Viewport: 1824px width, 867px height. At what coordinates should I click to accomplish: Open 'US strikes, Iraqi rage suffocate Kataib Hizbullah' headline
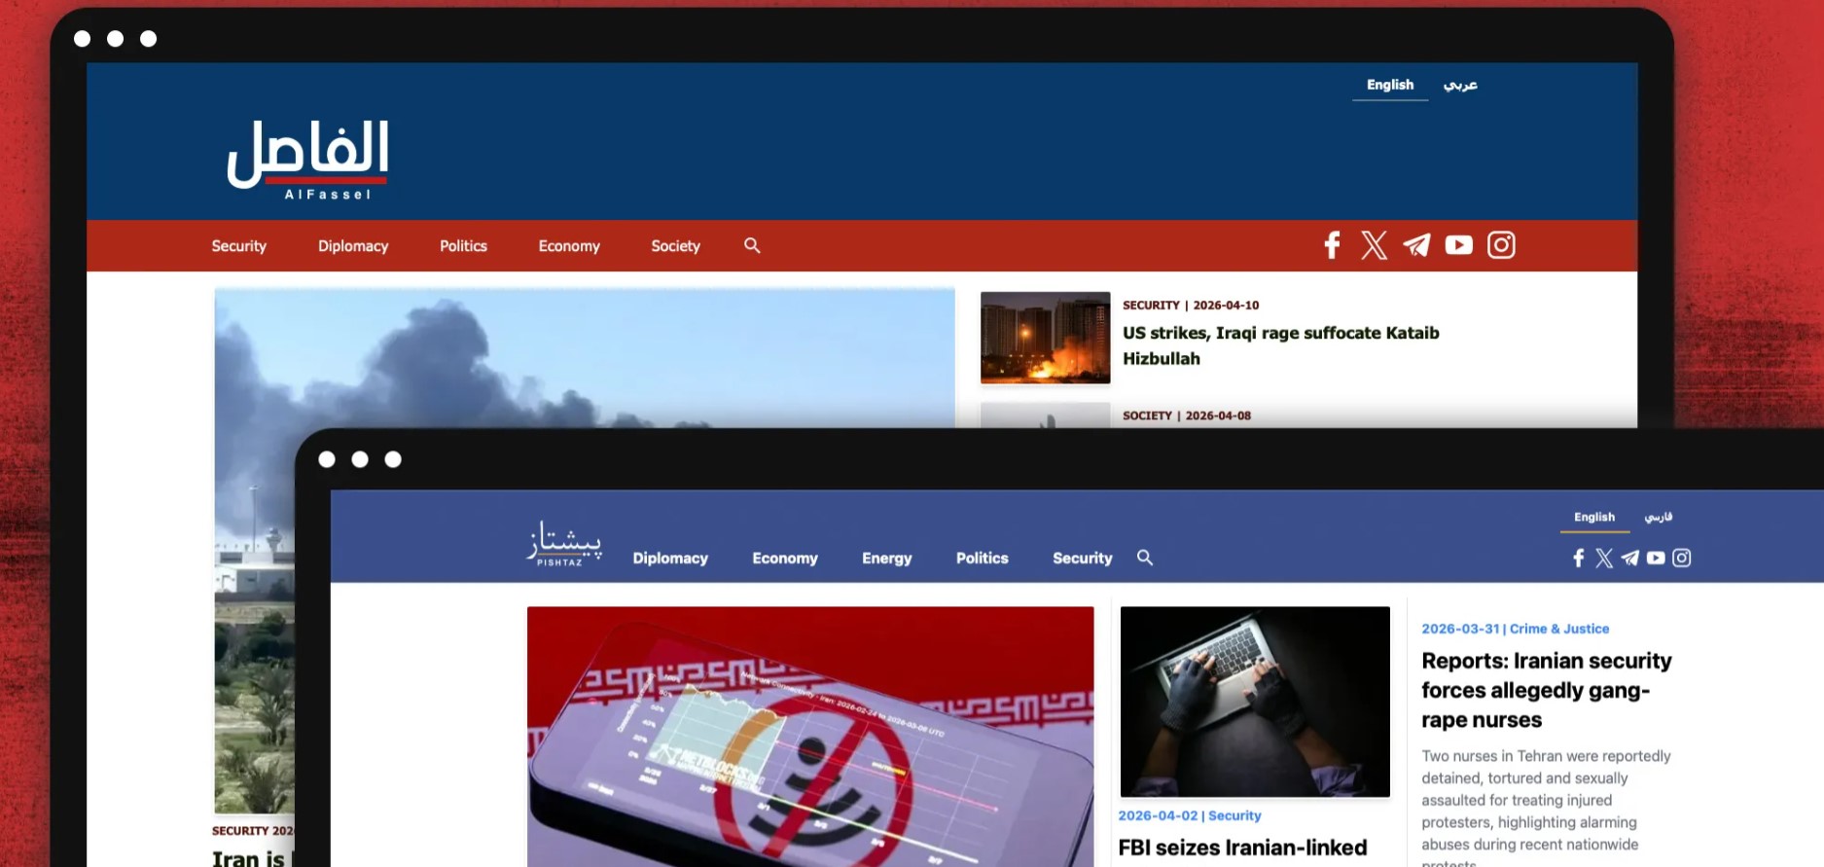click(1281, 345)
